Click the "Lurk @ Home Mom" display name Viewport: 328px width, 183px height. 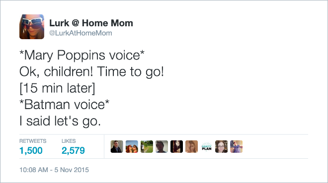[x=91, y=23]
